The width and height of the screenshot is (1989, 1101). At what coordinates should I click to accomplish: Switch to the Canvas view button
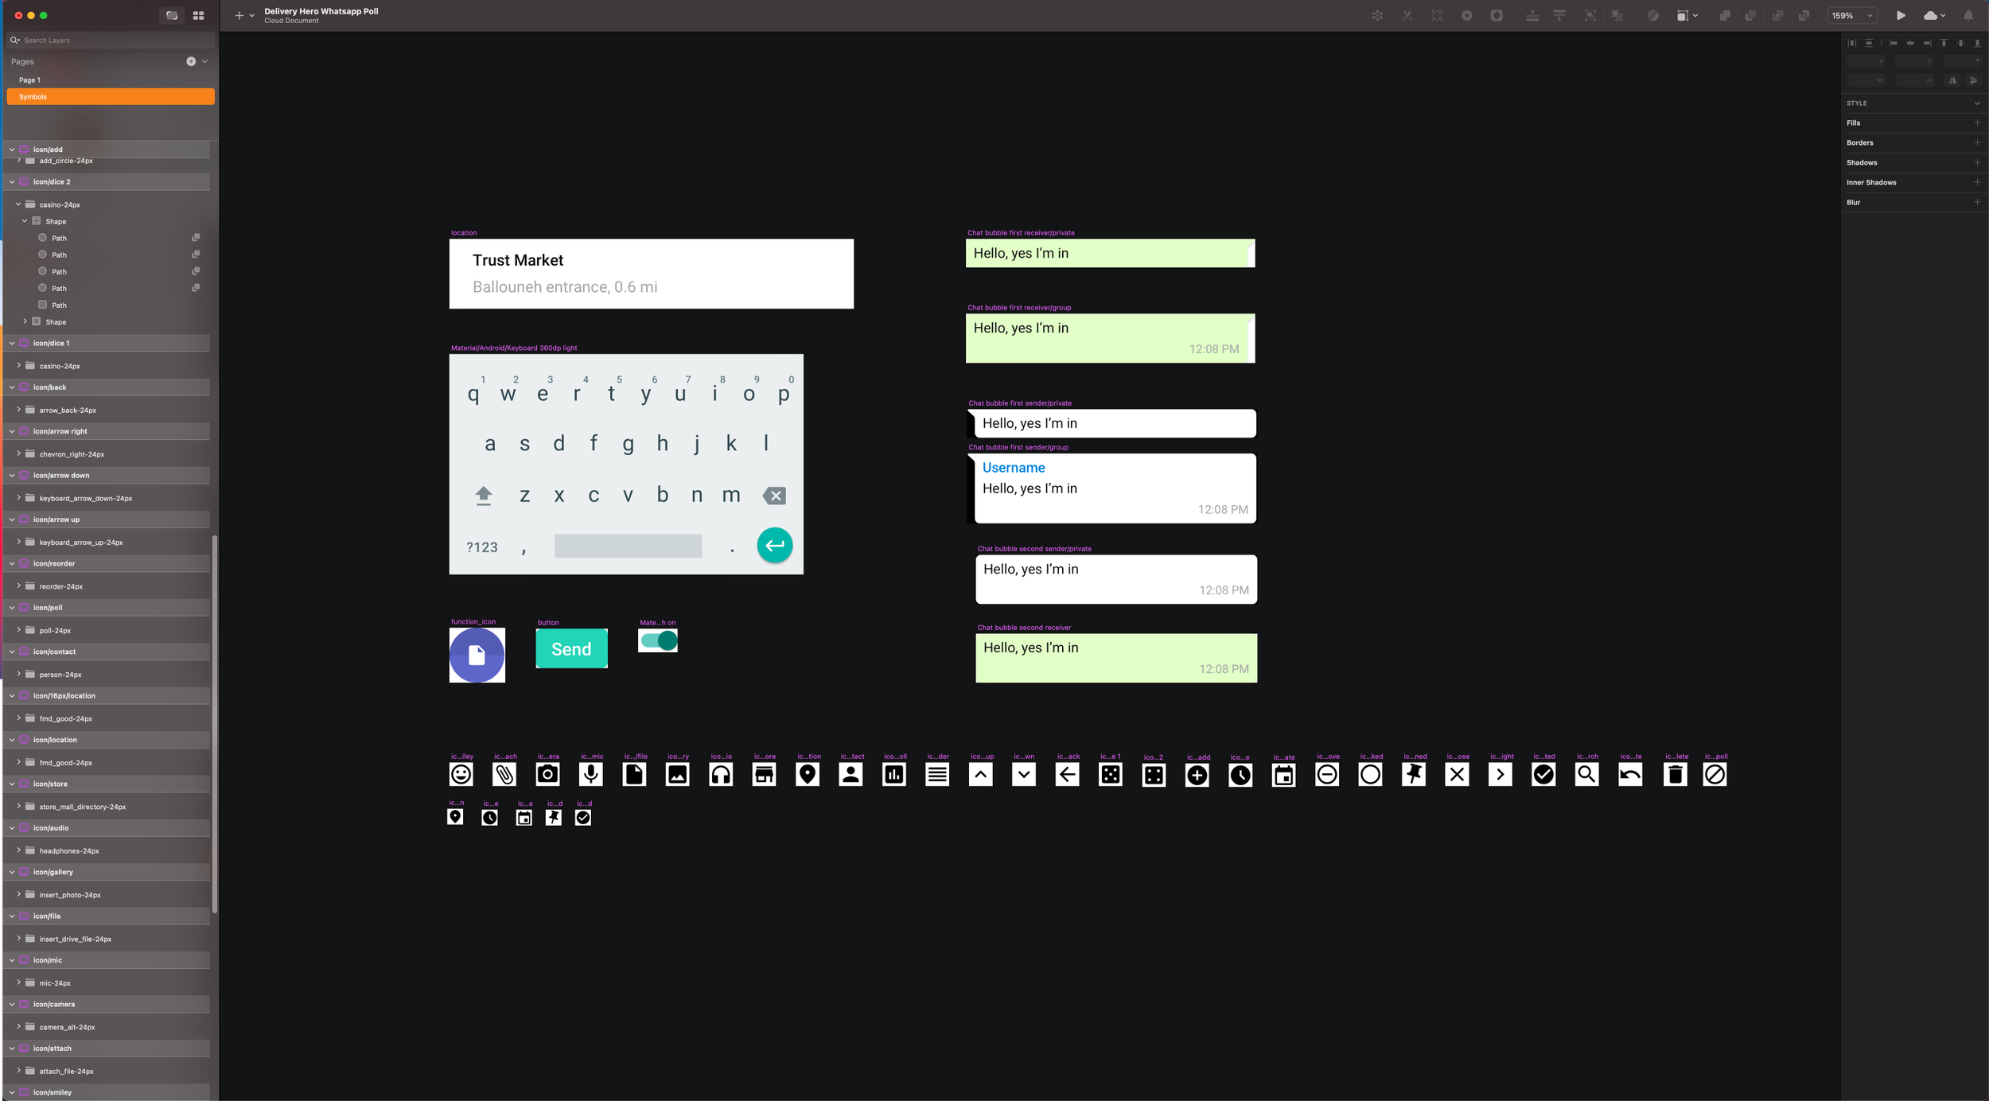pos(172,16)
